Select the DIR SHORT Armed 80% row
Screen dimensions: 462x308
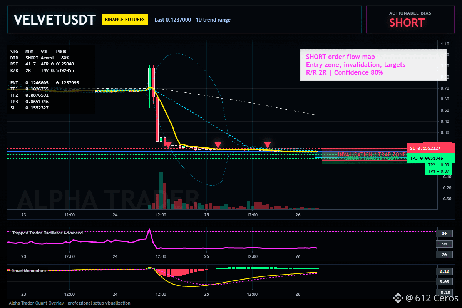tap(40, 57)
